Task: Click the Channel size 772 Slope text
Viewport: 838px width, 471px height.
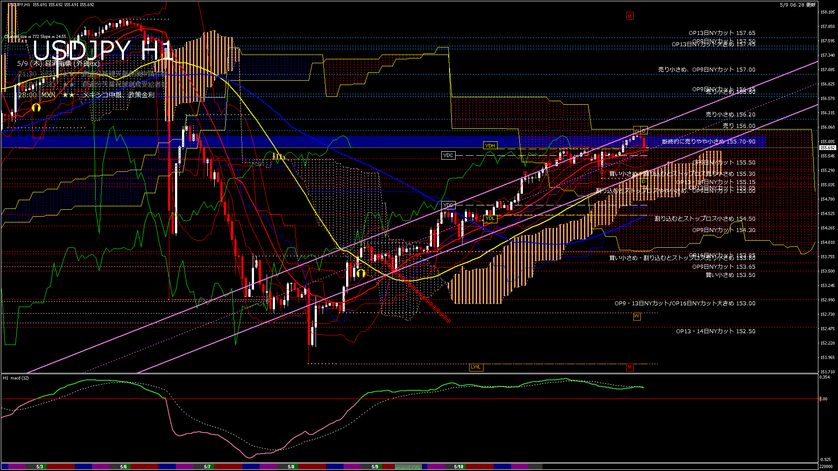Action: (35, 37)
